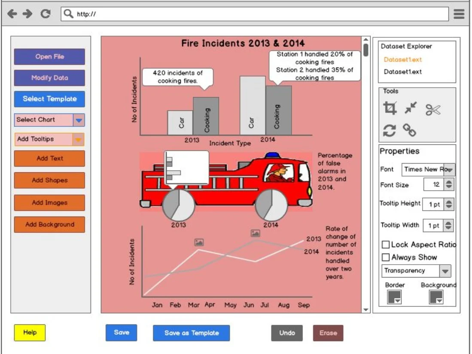Select the 2014 pie chart wheel
Image resolution: width=472 pixels, height=354 pixels.
[271, 204]
